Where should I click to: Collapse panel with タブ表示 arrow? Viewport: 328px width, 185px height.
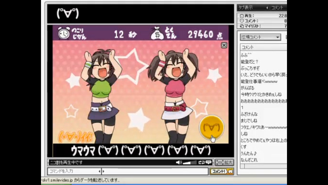point(267,8)
